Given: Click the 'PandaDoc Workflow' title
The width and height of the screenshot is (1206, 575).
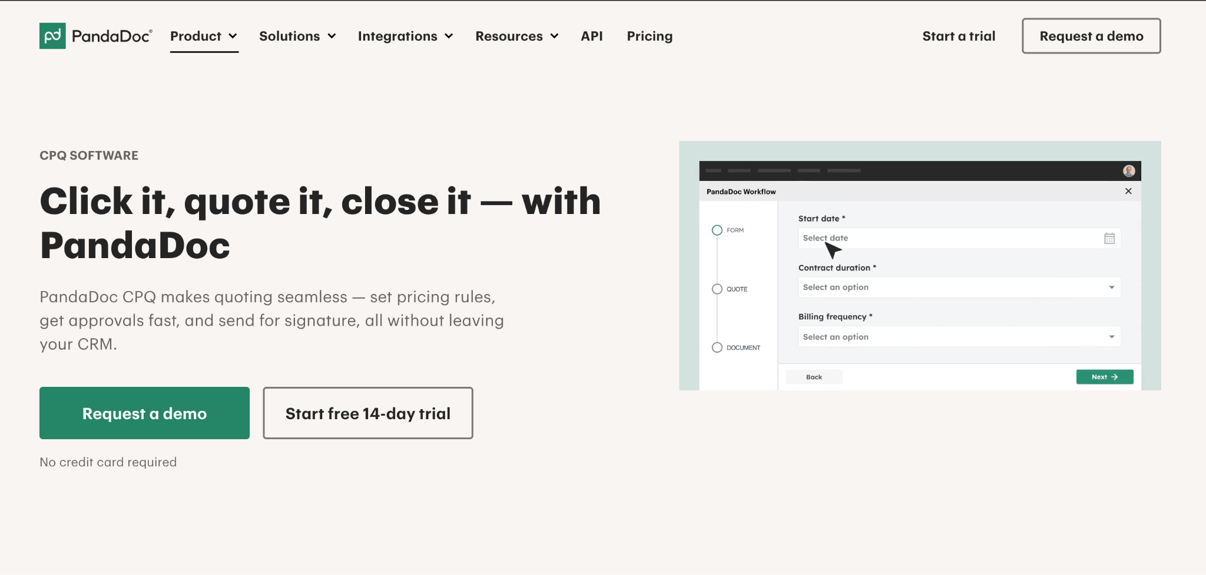Looking at the screenshot, I should (x=741, y=192).
